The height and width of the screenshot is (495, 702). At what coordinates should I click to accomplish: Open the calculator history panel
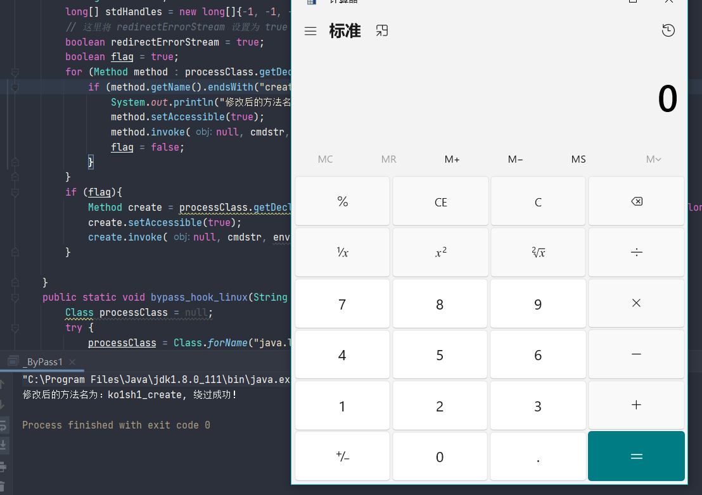click(x=668, y=30)
